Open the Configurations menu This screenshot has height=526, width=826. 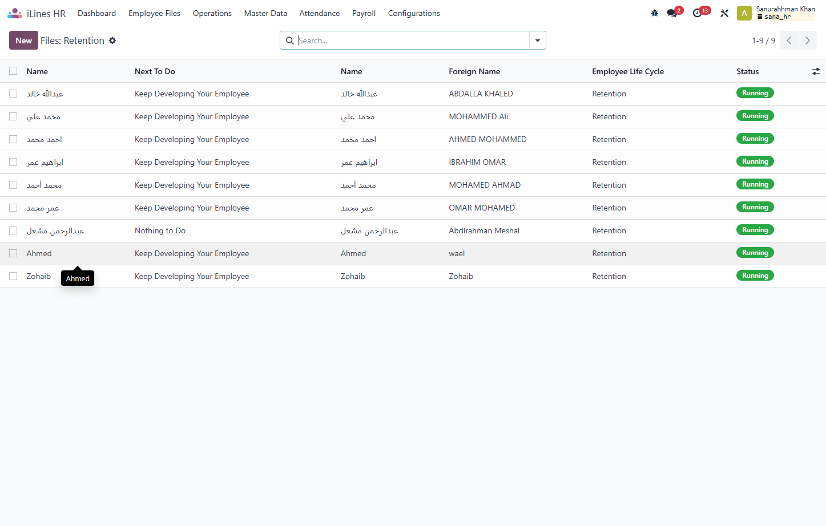click(x=414, y=13)
